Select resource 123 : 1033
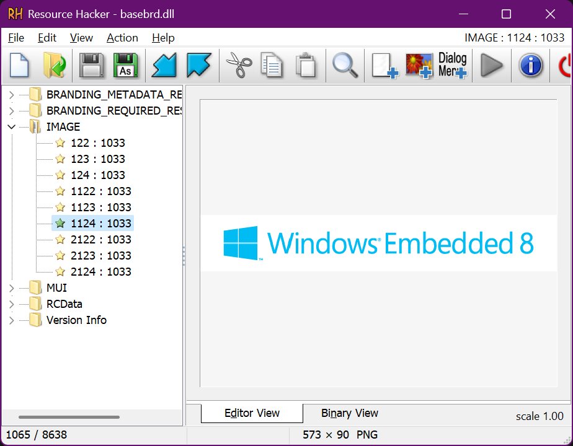The image size is (573, 446). point(97,159)
